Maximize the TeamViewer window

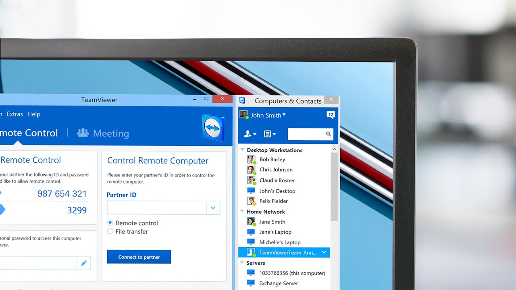click(x=206, y=99)
